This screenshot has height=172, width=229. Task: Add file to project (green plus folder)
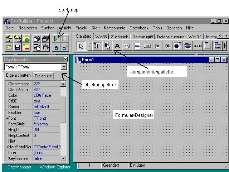click(26, 39)
